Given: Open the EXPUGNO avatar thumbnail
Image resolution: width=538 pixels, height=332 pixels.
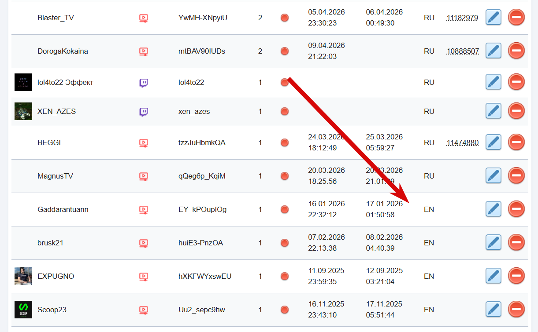Looking at the screenshot, I should pyautogui.click(x=23, y=276).
